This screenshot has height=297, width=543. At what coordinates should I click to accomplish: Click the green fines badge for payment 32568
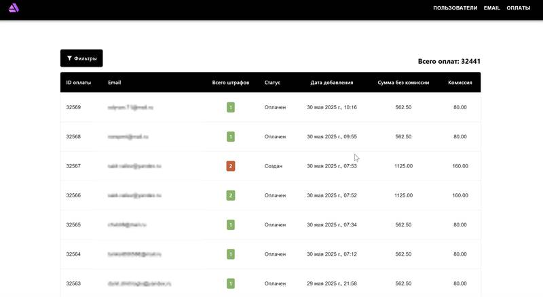click(x=231, y=137)
